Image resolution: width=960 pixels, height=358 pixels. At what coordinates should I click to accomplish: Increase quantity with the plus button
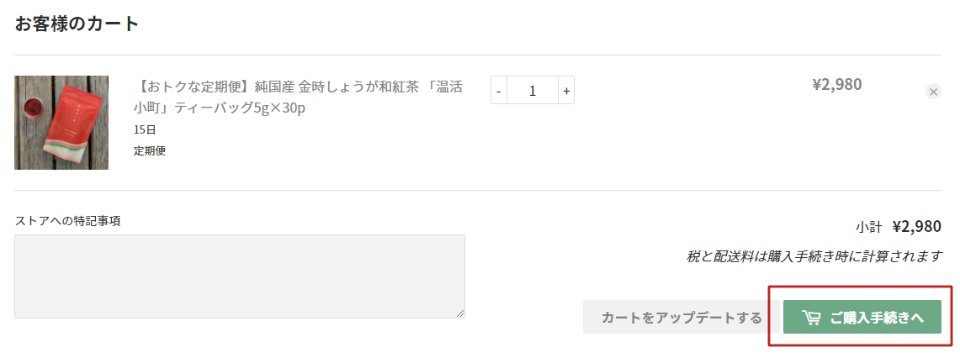pyautogui.click(x=566, y=91)
